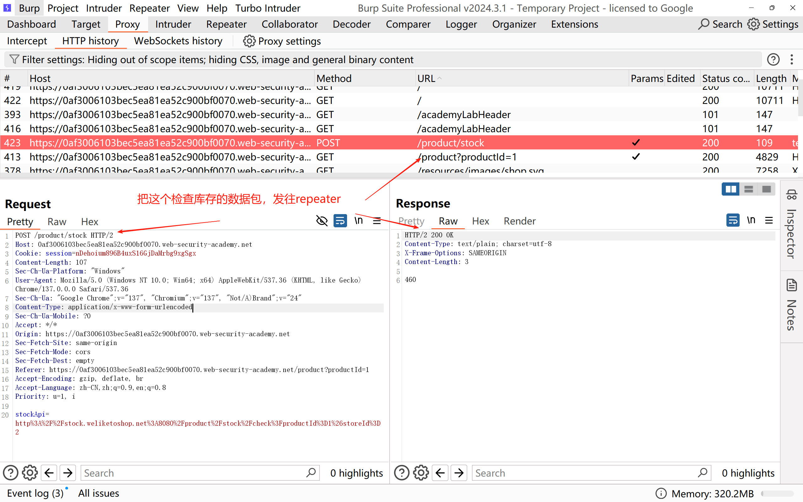Select side-by-side layout view button
This screenshot has height=502, width=803.
click(x=730, y=189)
